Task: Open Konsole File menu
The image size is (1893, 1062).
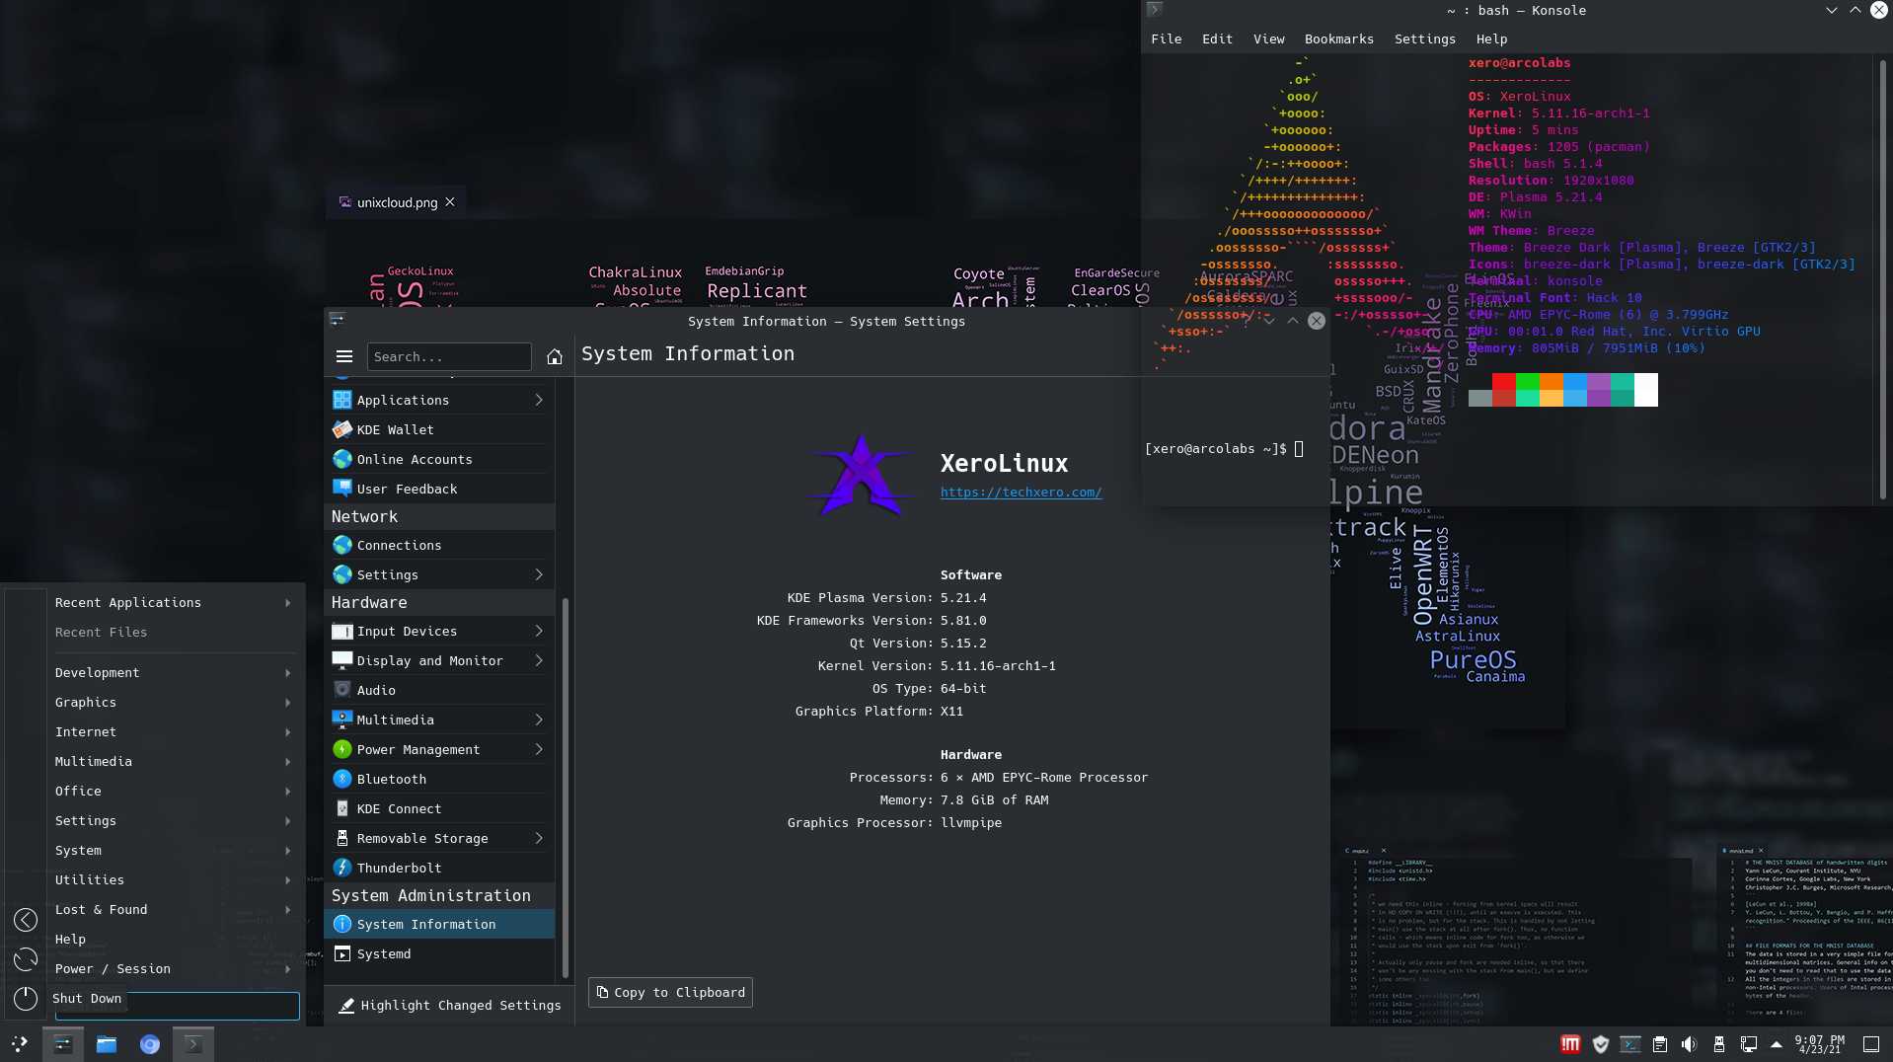Action: 1166,38
